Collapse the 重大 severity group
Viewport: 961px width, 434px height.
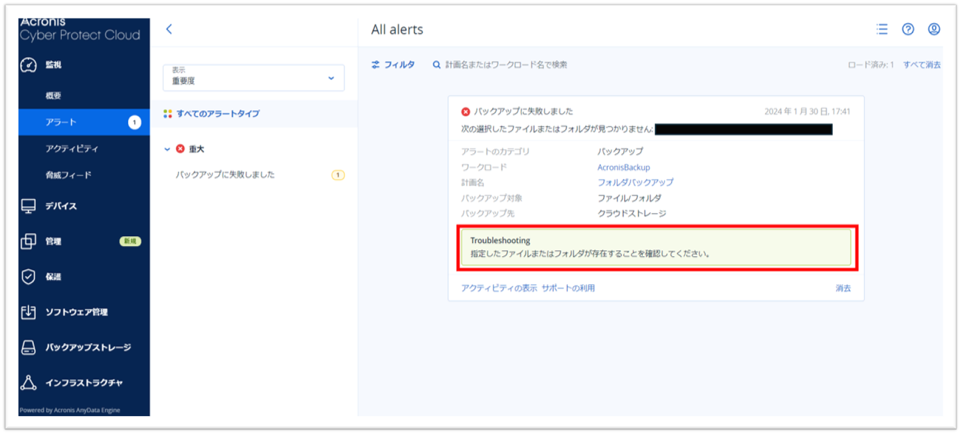tap(167, 149)
